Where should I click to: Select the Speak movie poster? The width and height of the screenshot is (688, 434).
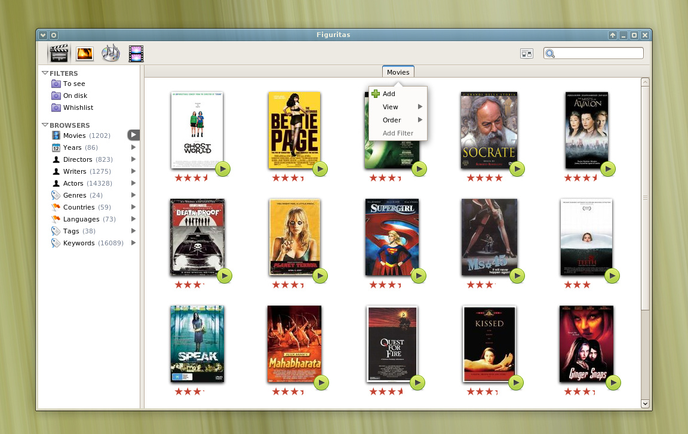[x=198, y=344]
